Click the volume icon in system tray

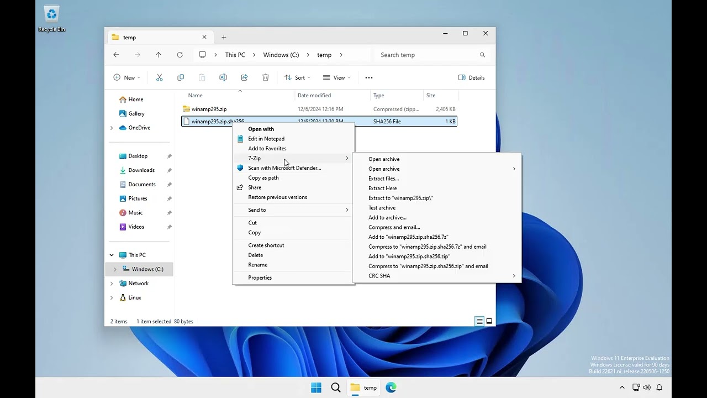point(647,387)
